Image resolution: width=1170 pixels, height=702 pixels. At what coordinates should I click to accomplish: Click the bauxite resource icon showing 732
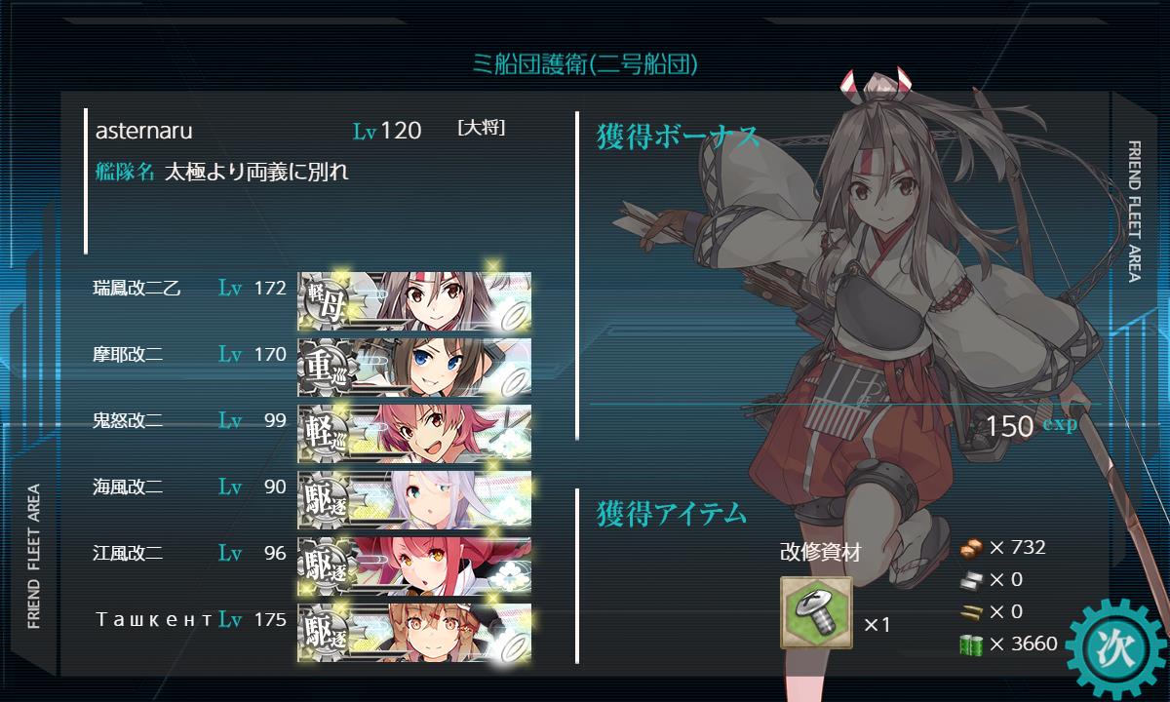pos(971,547)
